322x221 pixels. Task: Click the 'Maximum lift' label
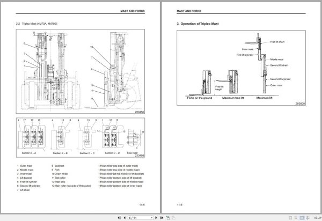click(x=264, y=98)
